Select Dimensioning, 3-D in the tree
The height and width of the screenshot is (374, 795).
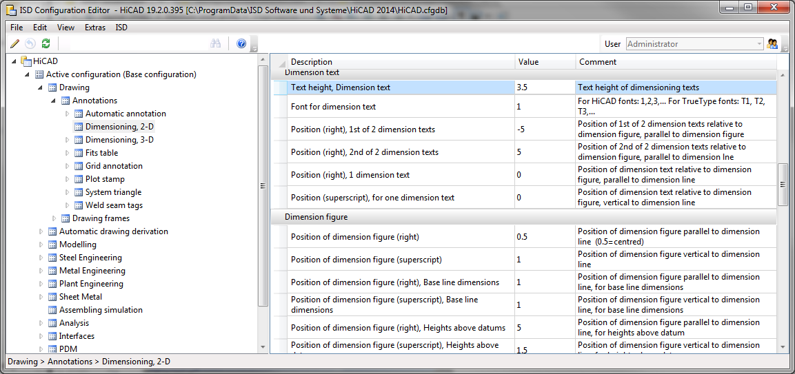[119, 140]
